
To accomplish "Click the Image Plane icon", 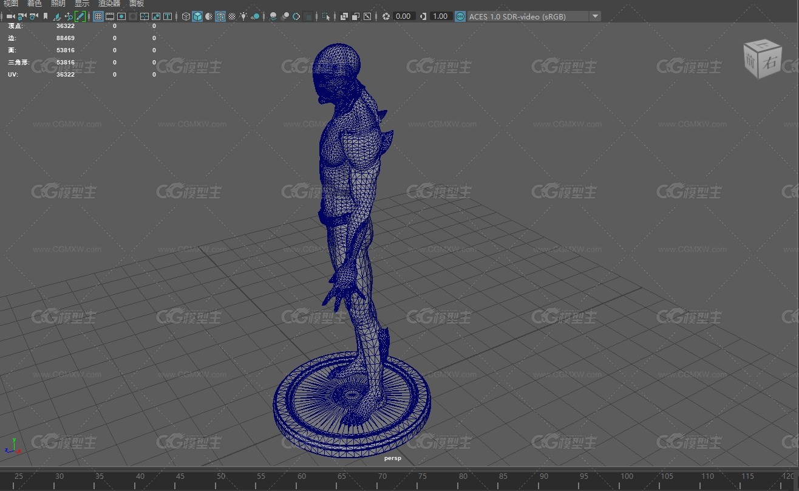I will pos(57,16).
